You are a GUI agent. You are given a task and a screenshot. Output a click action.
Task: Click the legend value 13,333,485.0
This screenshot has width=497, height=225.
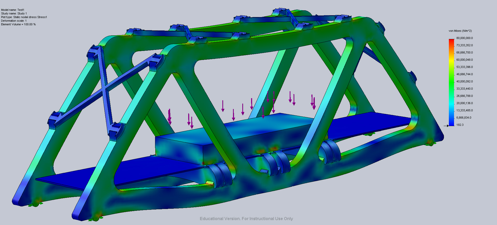[464, 110]
